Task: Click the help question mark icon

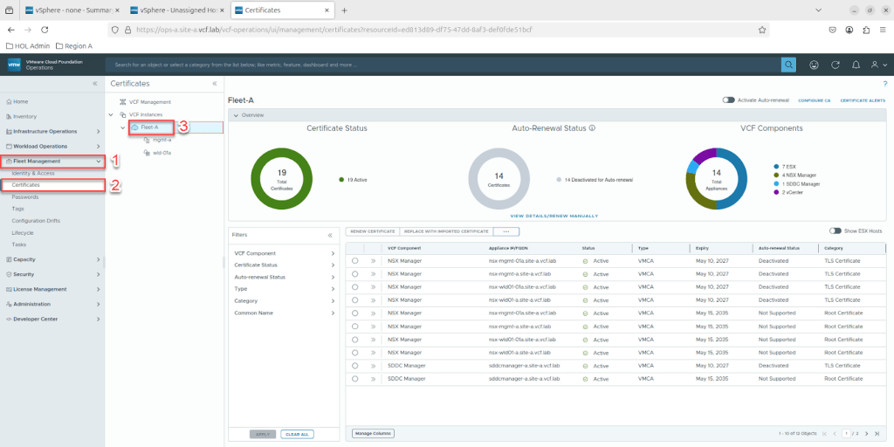Action: (884, 84)
